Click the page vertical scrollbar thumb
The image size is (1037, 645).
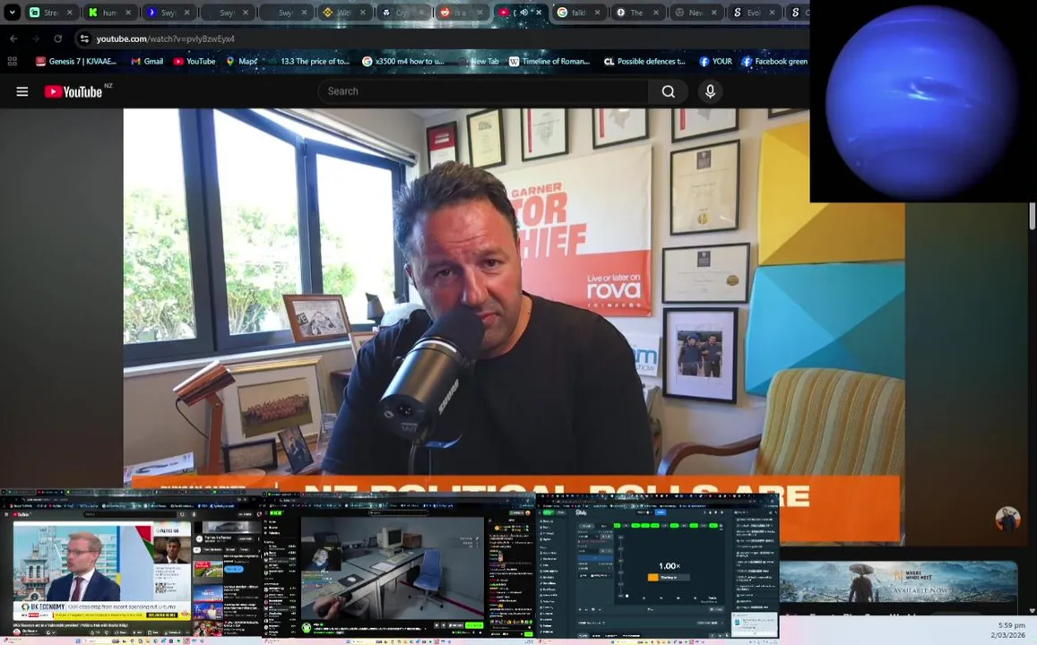click(1033, 216)
